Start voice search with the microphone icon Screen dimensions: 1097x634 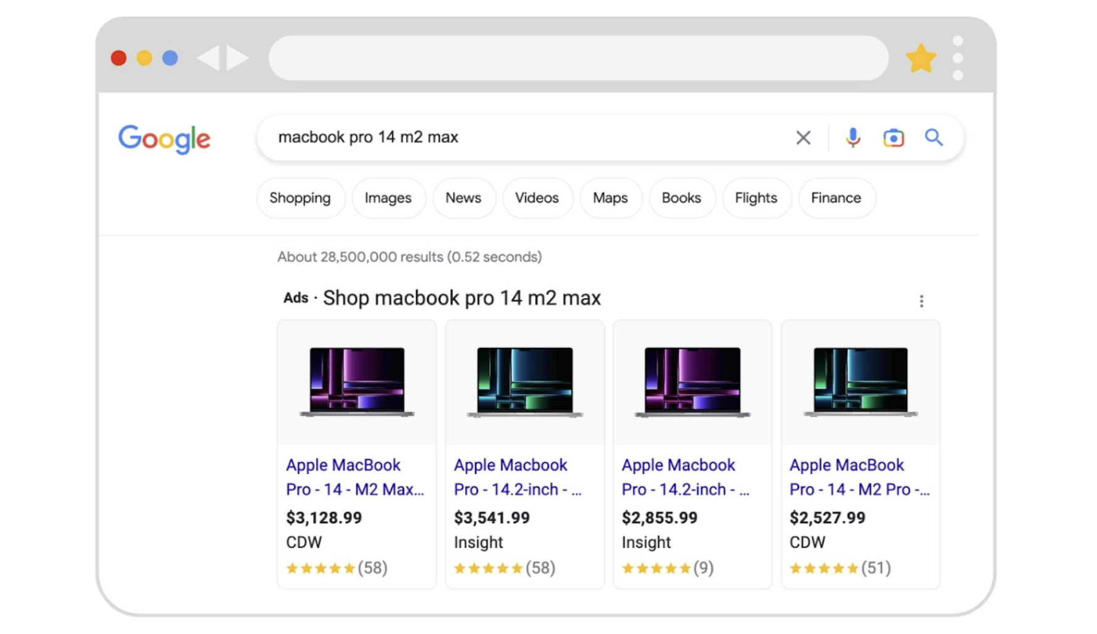coord(853,138)
